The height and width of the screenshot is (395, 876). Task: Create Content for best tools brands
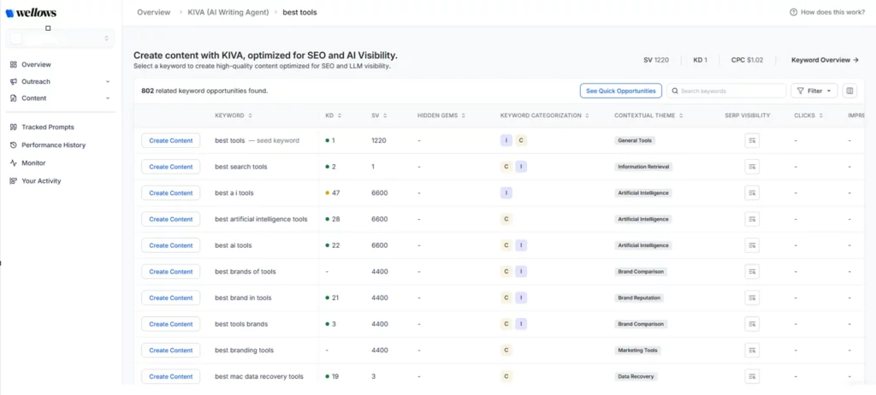(x=170, y=325)
